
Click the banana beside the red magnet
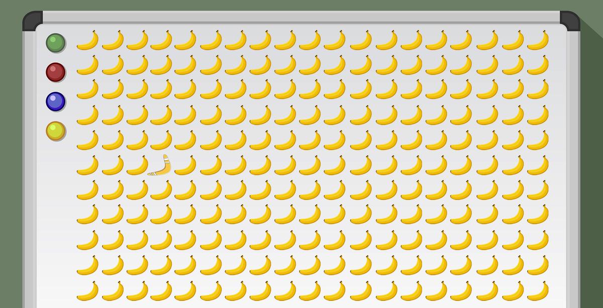tap(87, 65)
